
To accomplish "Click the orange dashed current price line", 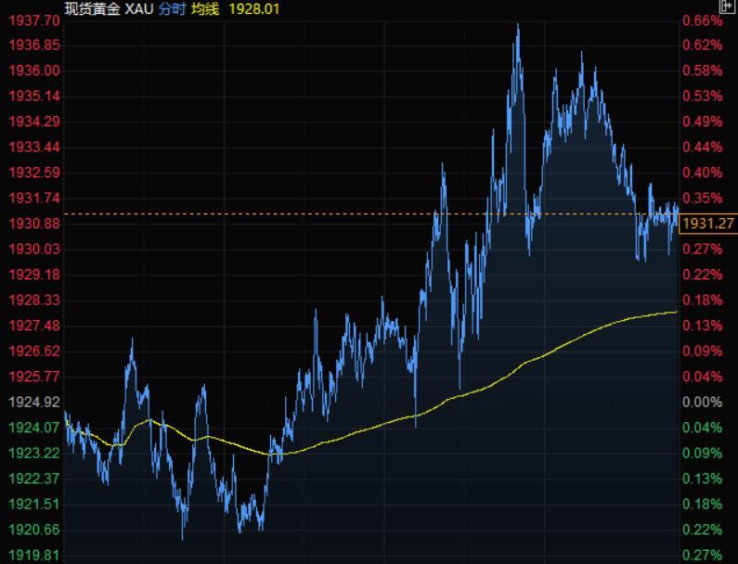I will (x=371, y=214).
